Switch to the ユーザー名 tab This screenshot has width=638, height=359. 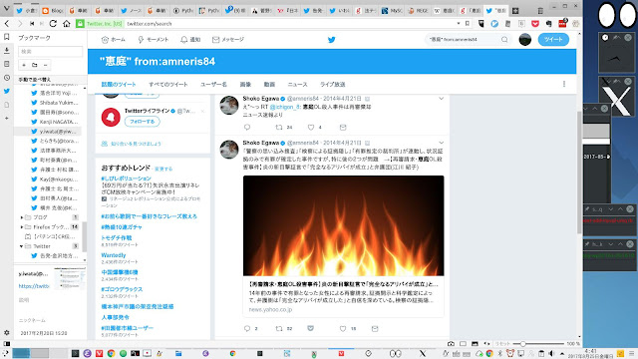213,84
